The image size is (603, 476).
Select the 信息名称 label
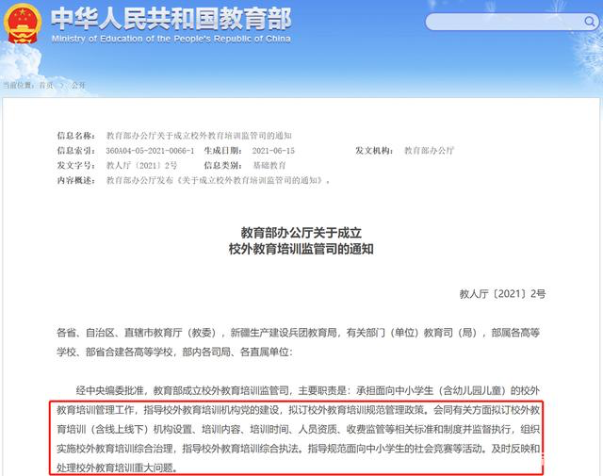click(76, 136)
